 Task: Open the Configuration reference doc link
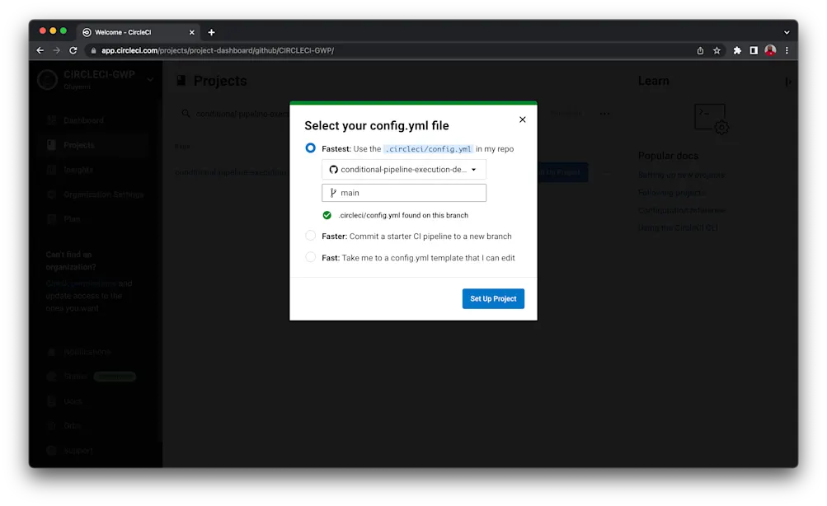click(681, 210)
